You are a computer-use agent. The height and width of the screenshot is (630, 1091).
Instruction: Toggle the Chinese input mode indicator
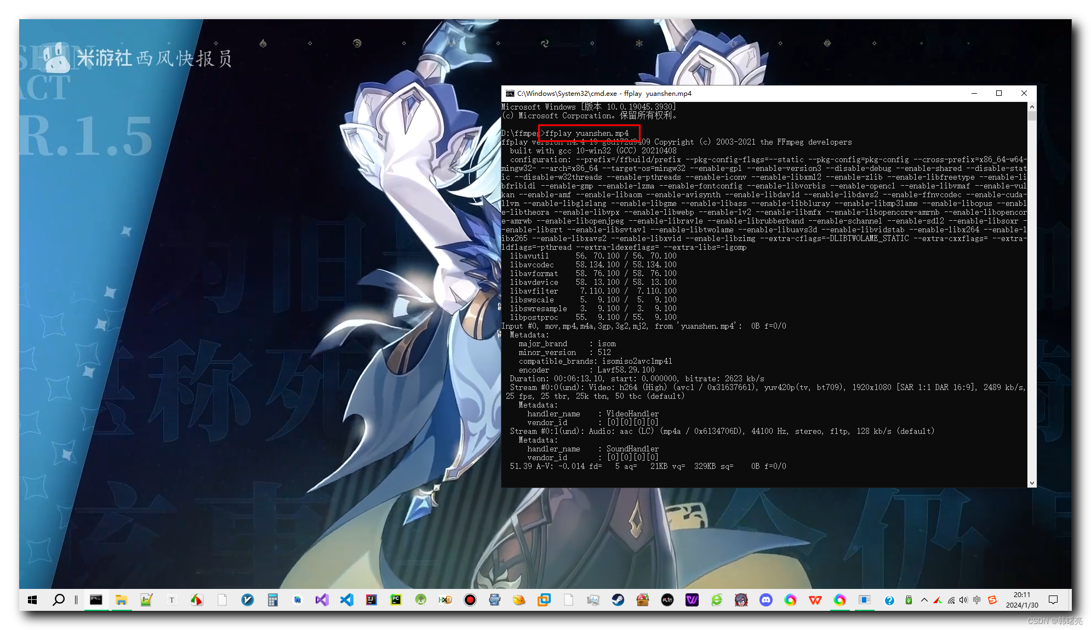(976, 600)
